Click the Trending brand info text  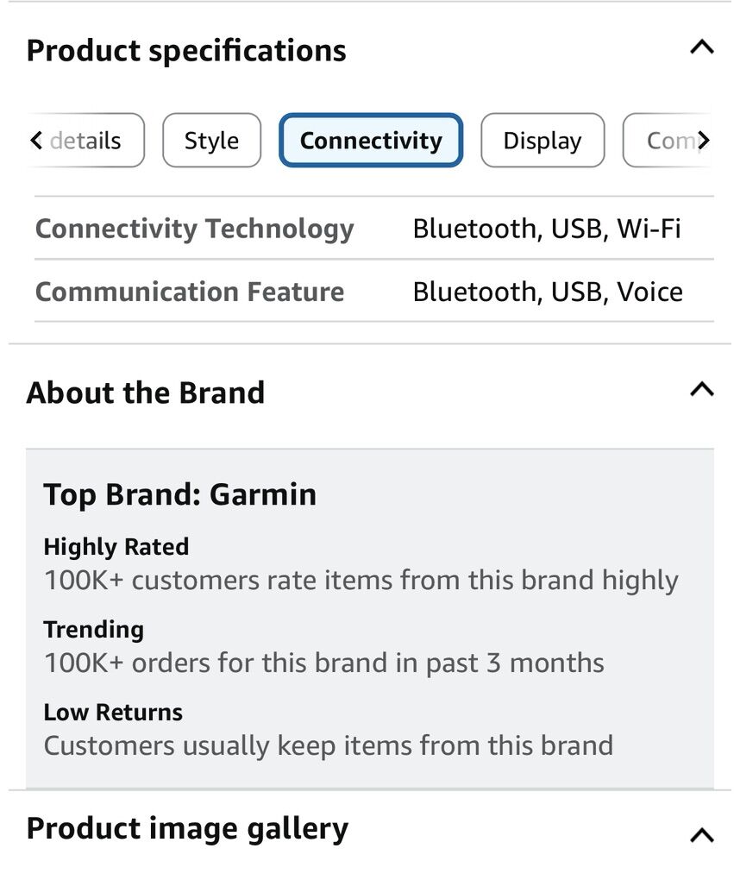(94, 629)
